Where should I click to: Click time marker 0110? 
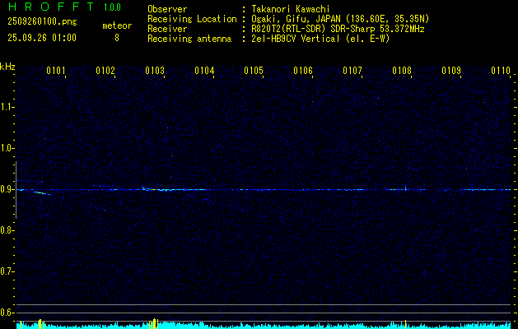[501, 71]
